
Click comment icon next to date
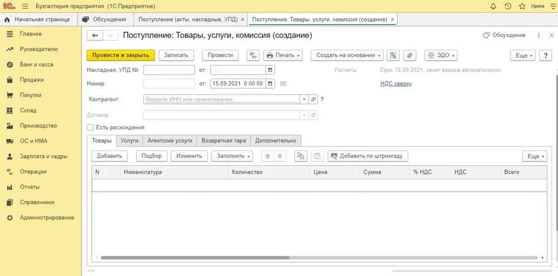pyautogui.click(x=283, y=84)
